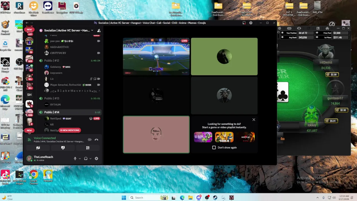
Task: Open server with 345 notification badge
Action: (x=29, y=113)
